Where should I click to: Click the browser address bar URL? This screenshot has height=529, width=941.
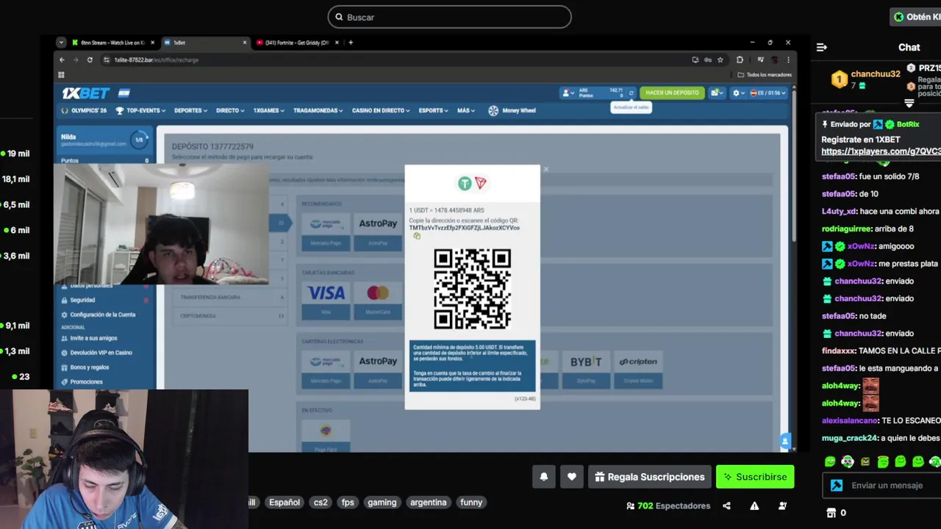pyautogui.click(x=156, y=60)
